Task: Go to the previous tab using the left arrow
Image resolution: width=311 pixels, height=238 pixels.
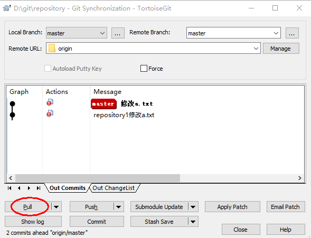Action: pyautogui.click(x=19, y=188)
